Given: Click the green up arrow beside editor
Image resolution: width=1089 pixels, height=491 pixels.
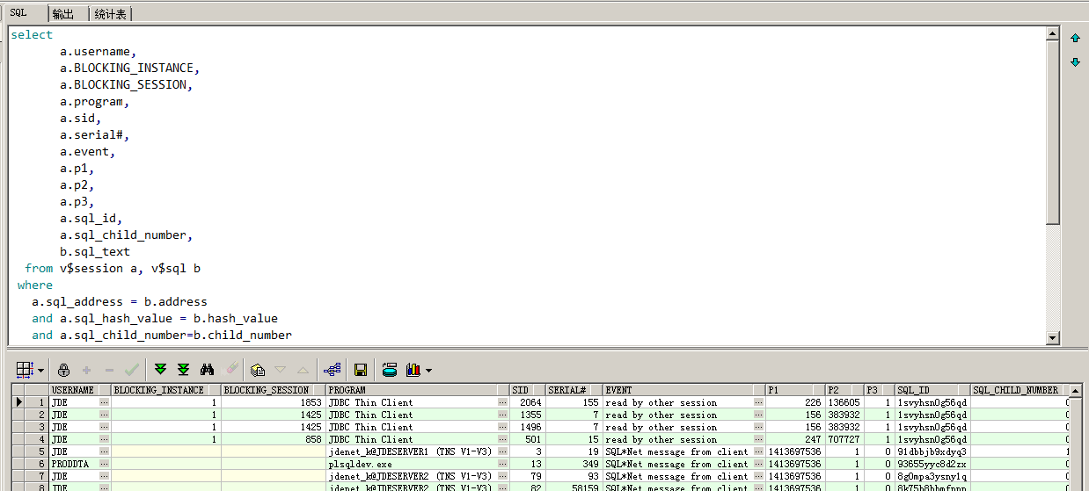Looking at the screenshot, I should click(1075, 38).
